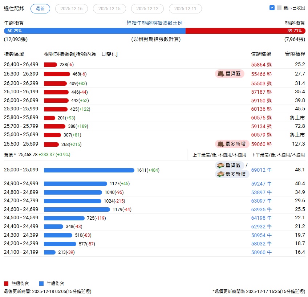Click the red 39.71% bear ratio bar
This screenshot has height=297, width=308.
pyautogui.click(x=246, y=31)
